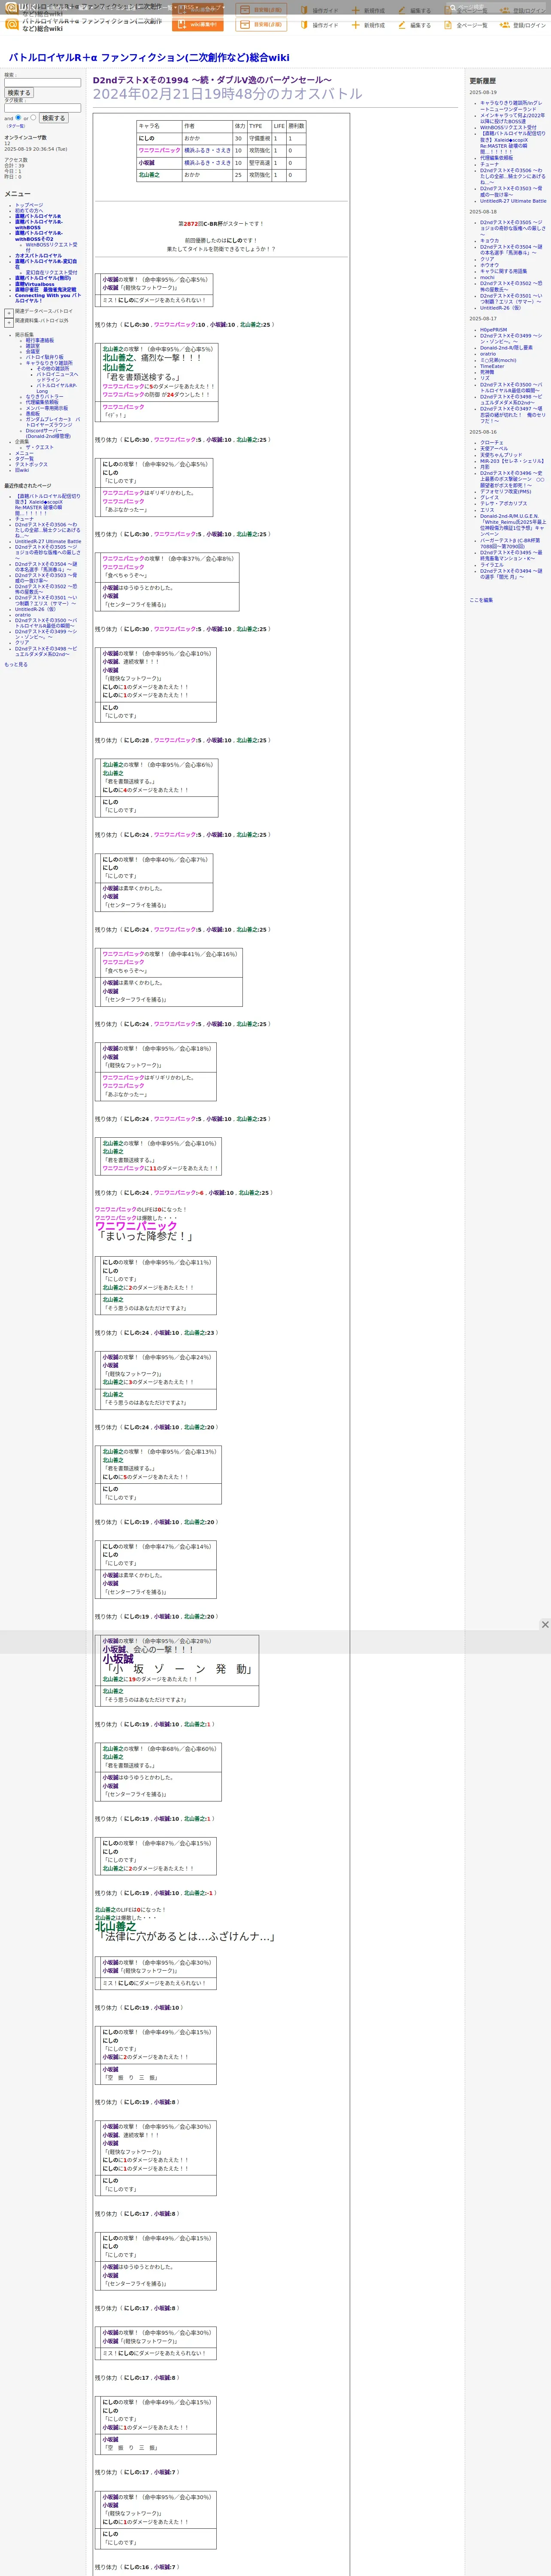The height and width of the screenshot is (2576, 551).
Task: Open デフォセリフ改変(PMS) in 更新履歴
Action: (x=506, y=491)
